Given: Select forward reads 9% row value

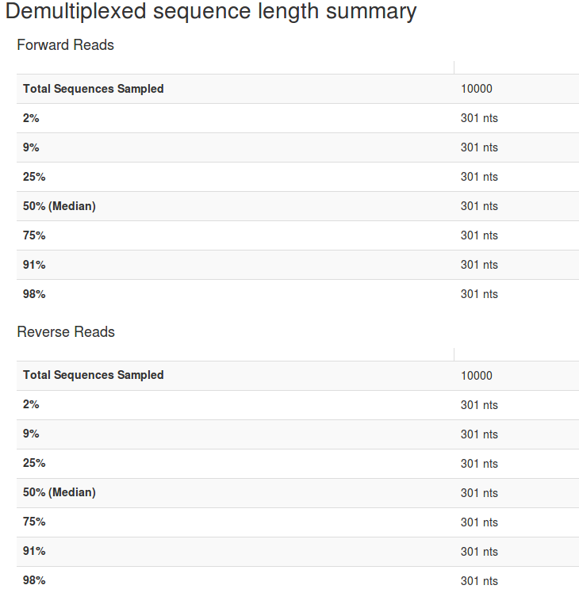Looking at the screenshot, I should [479, 147].
